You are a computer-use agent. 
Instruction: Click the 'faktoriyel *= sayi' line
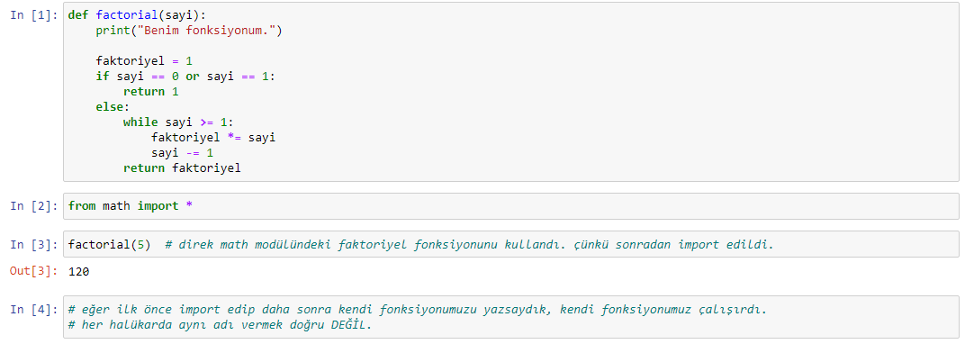tap(213, 137)
